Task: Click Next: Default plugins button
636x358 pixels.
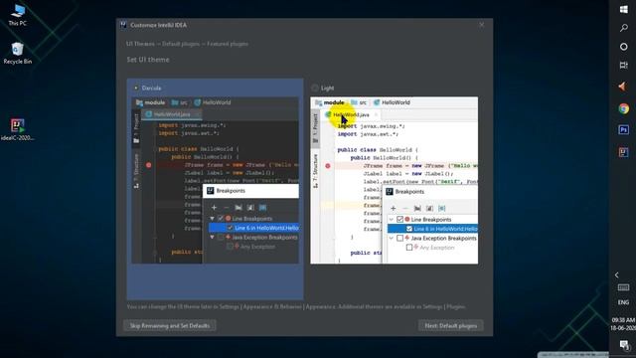Action: (450, 325)
